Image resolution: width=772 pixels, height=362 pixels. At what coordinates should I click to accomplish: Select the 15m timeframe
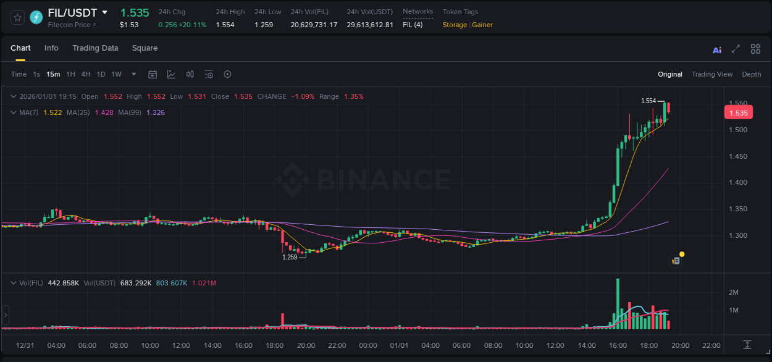53,74
